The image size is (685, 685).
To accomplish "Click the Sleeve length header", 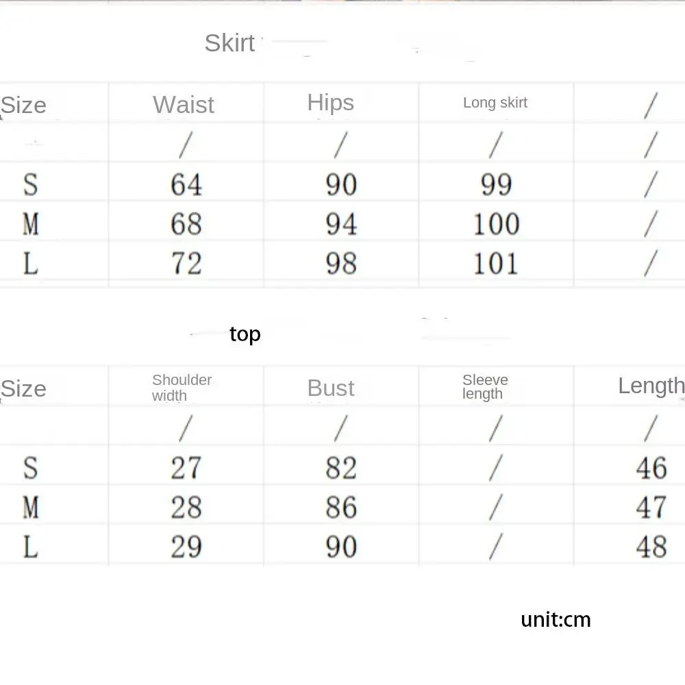I will (x=485, y=386).
